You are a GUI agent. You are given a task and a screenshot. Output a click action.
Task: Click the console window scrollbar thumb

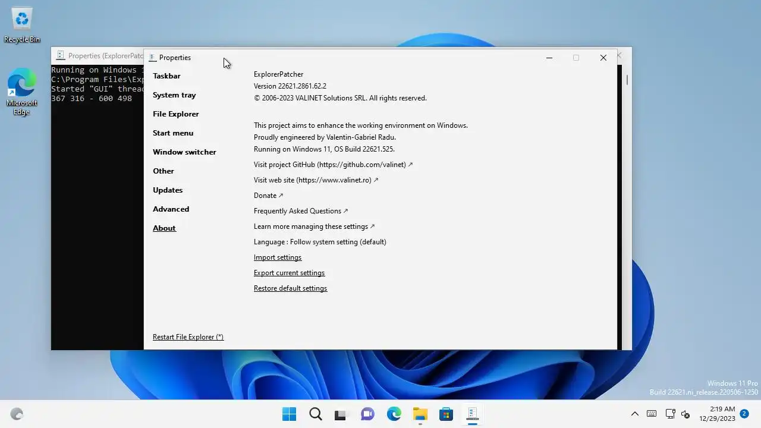click(627, 79)
